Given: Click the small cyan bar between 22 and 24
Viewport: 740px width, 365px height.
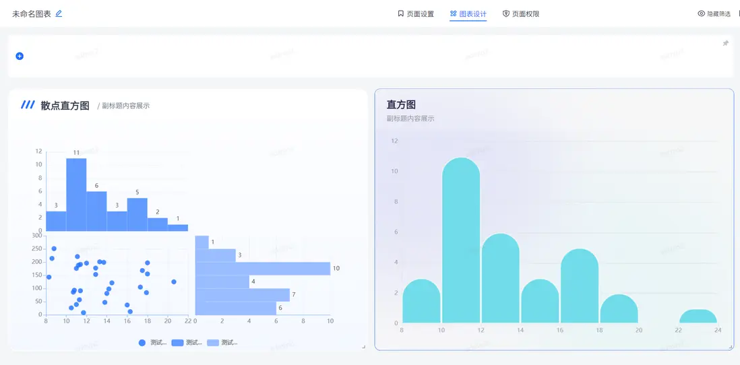Looking at the screenshot, I should 698,316.
